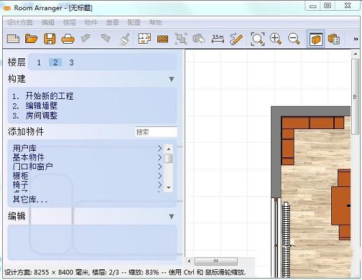Image resolution: width=362 pixels, height=280 pixels.
Task: Click object list scroll up arrow
Action: (x=169, y=149)
